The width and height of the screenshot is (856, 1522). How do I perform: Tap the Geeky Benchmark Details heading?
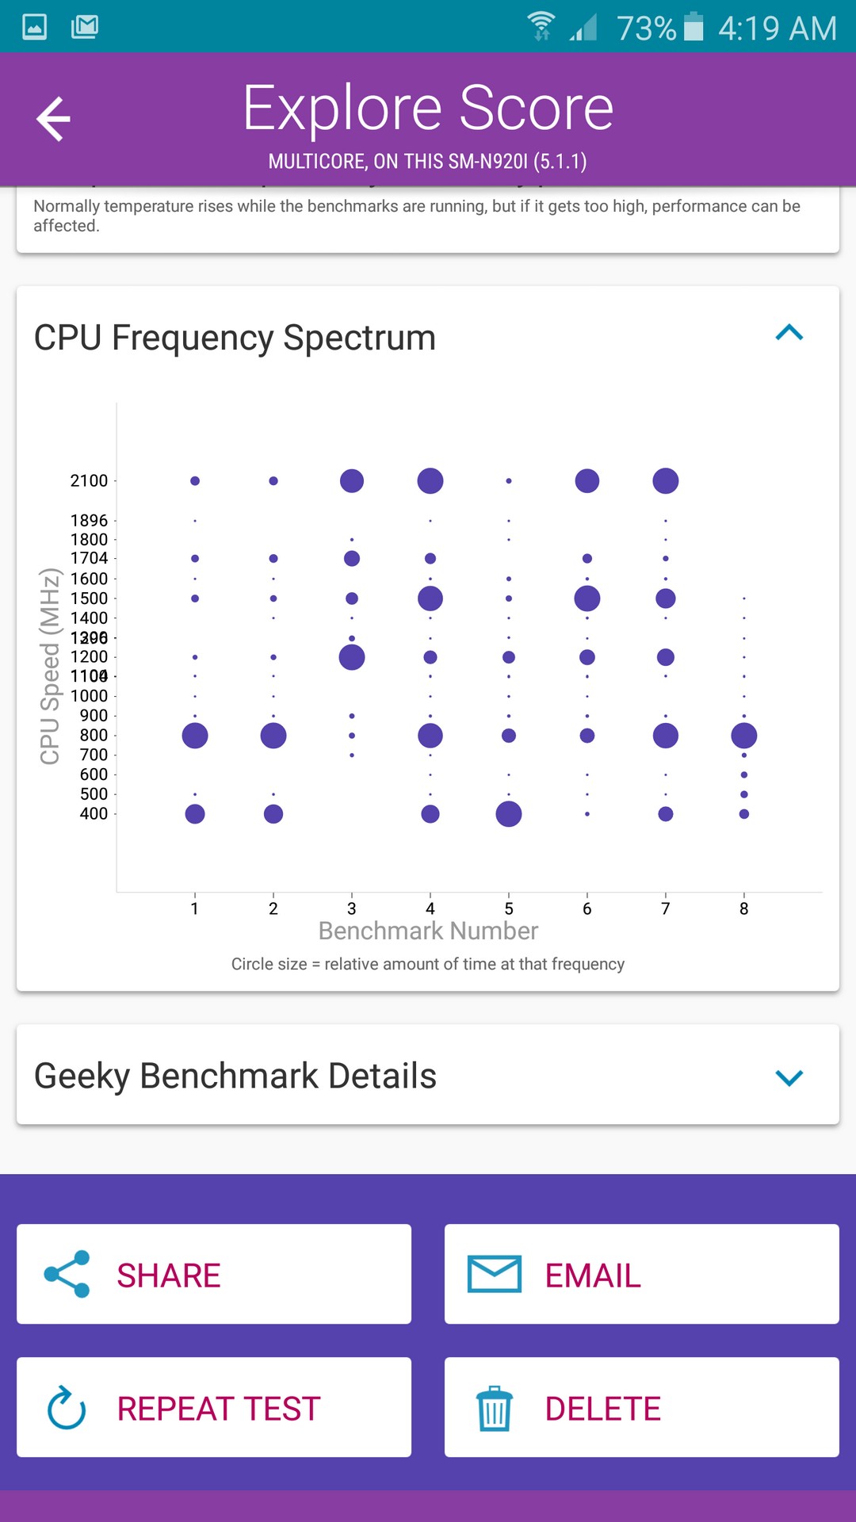pyautogui.click(x=235, y=1076)
